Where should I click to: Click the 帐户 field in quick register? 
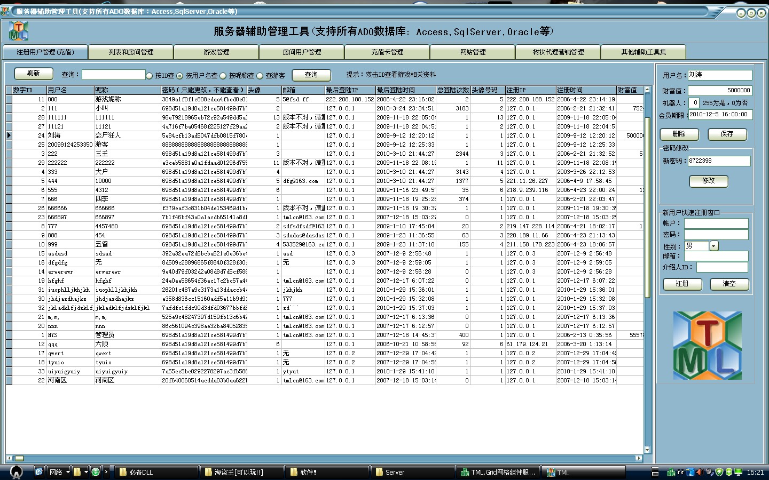point(716,223)
